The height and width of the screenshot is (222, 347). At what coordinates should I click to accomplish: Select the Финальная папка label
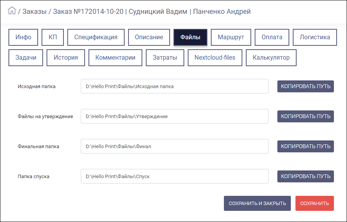(38, 147)
